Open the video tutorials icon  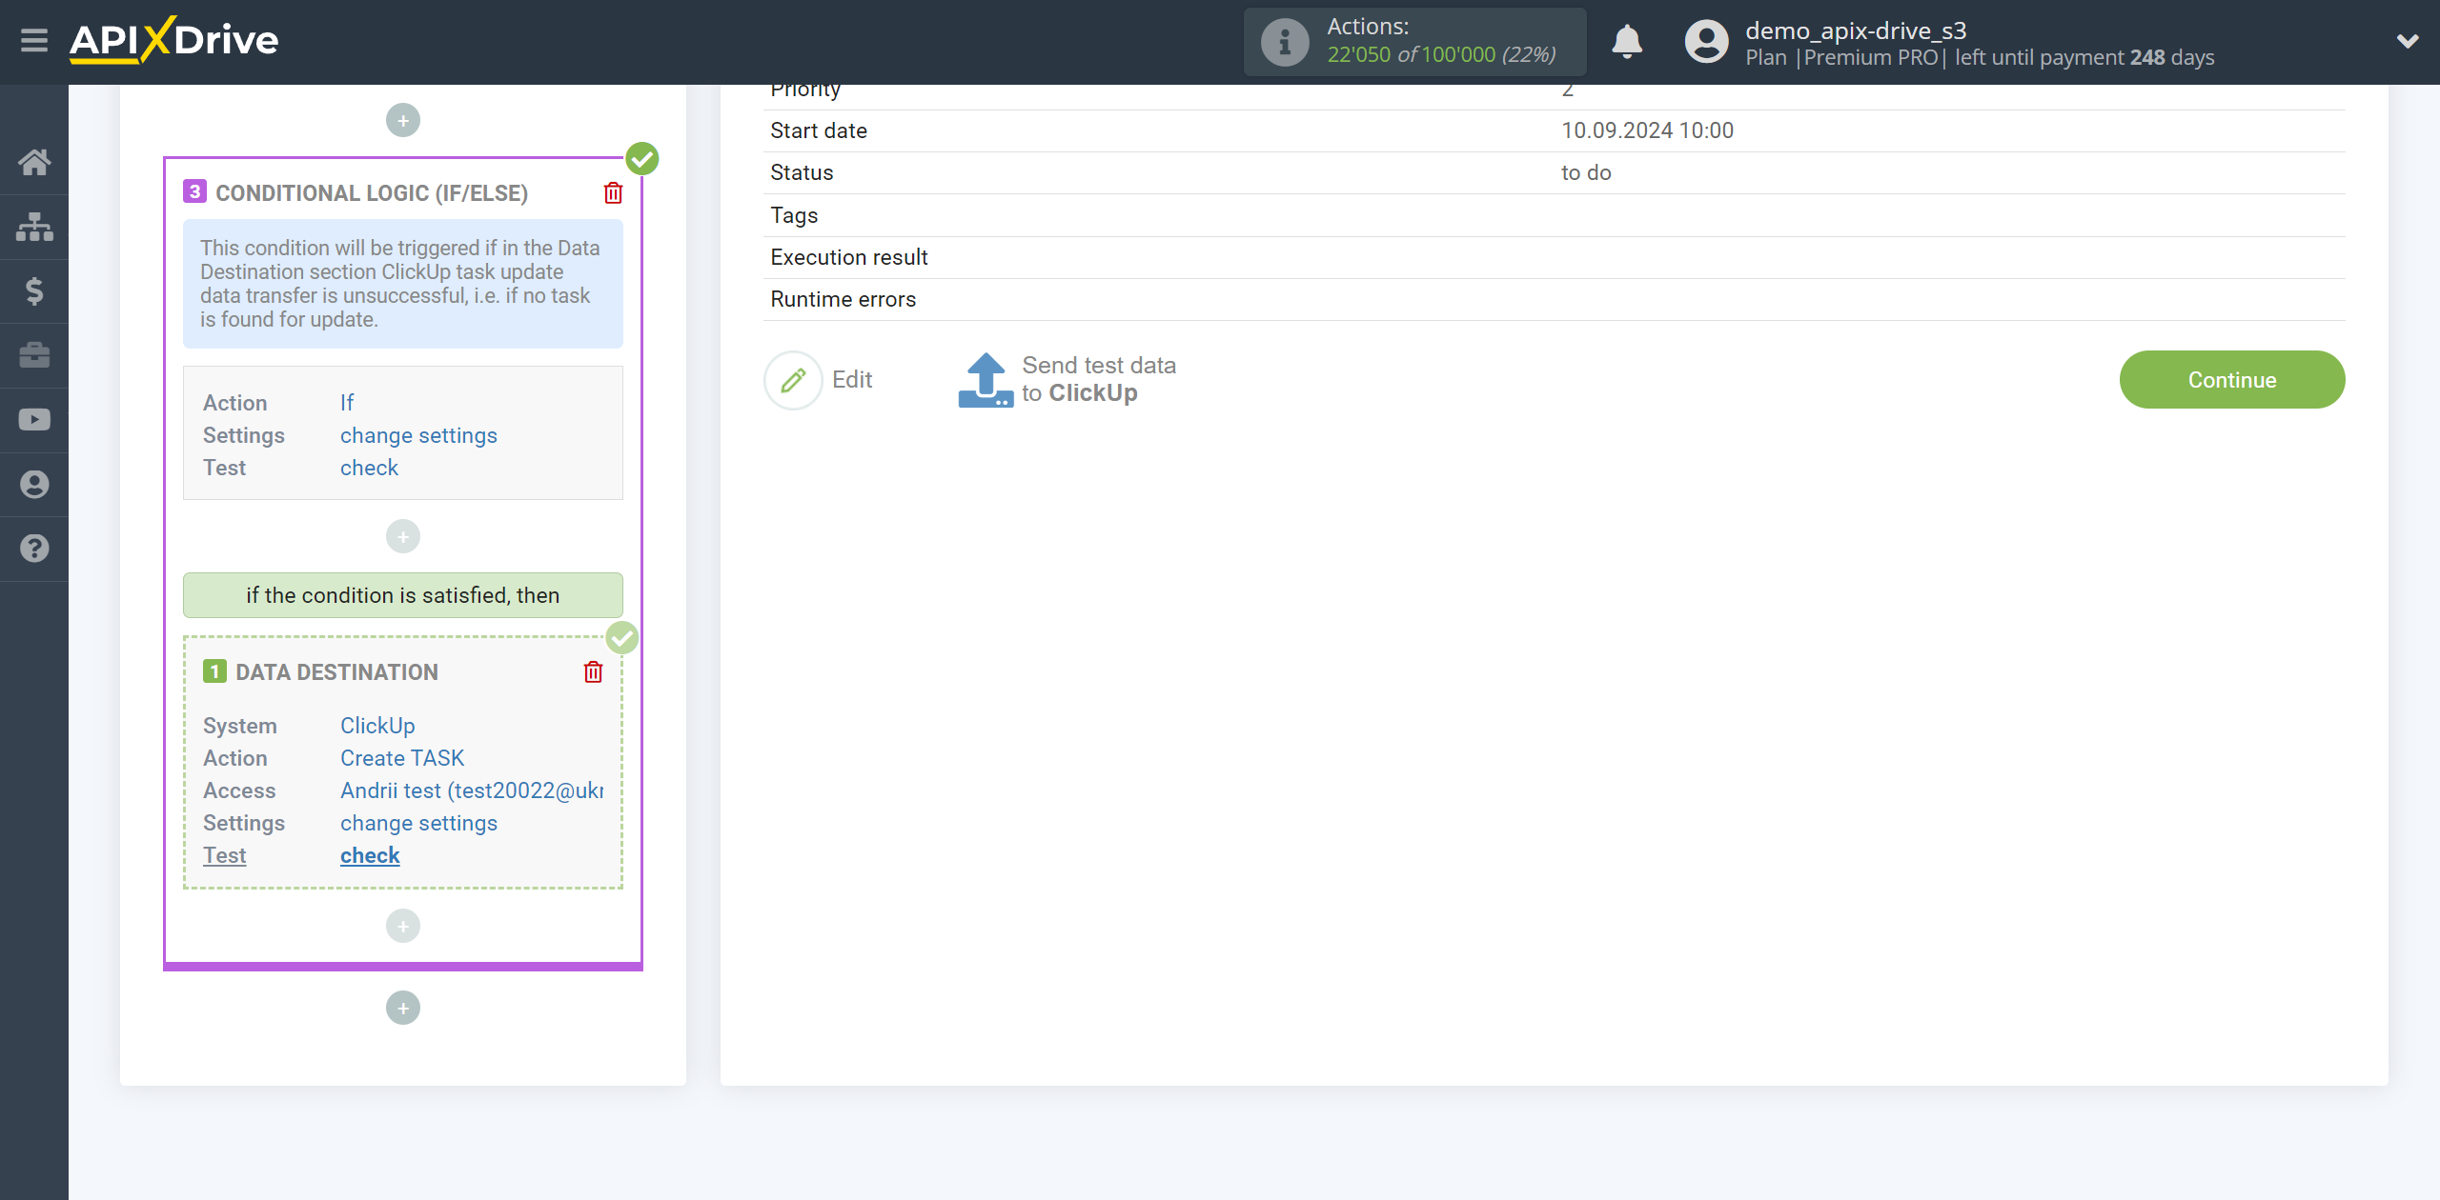point(34,419)
